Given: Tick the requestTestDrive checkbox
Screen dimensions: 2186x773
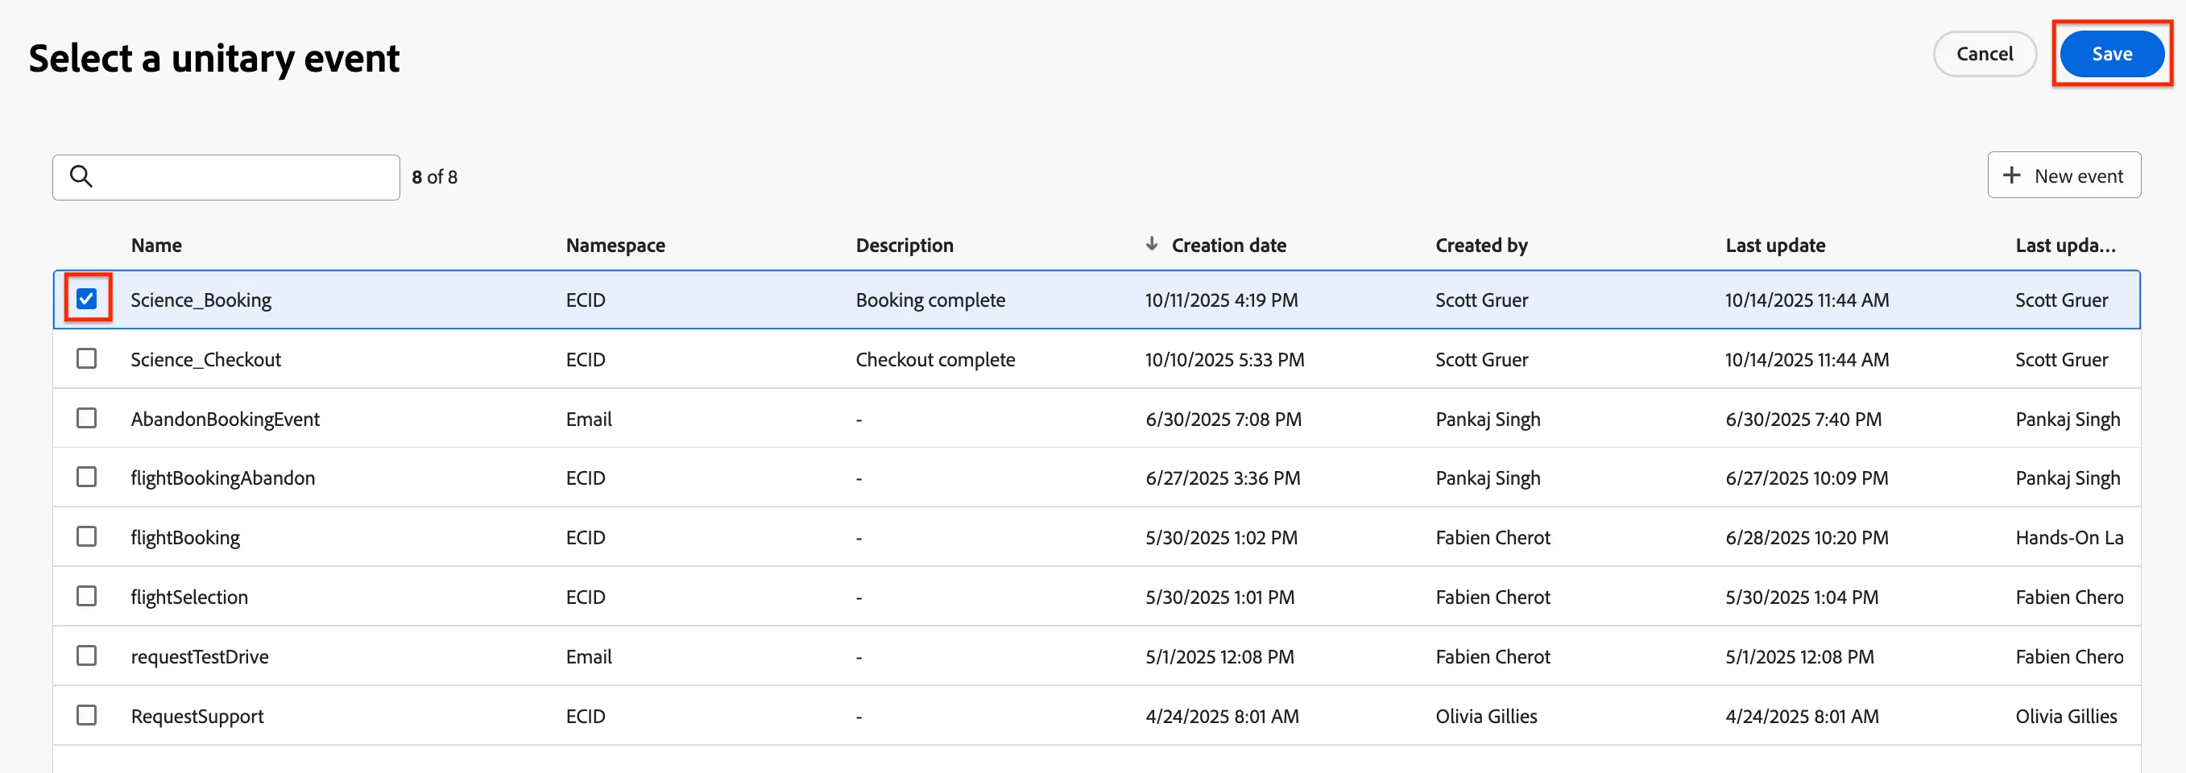Looking at the screenshot, I should point(86,655).
